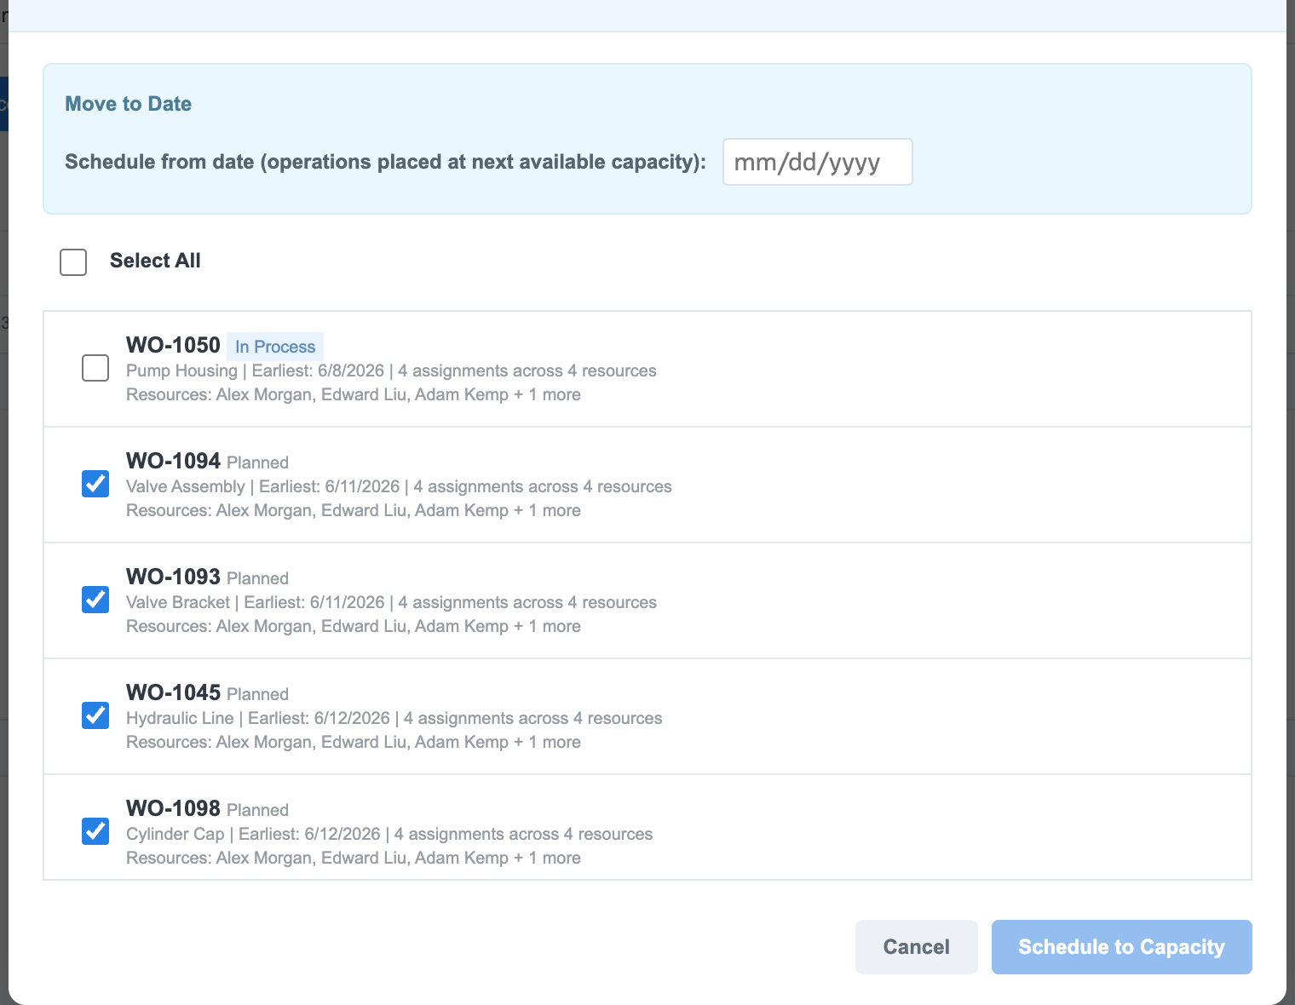The height and width of the screenshot is (1005, 1295).
Task: Untick the WO-1045 Hydraulic Line checkbox
Action: (95, 715)
